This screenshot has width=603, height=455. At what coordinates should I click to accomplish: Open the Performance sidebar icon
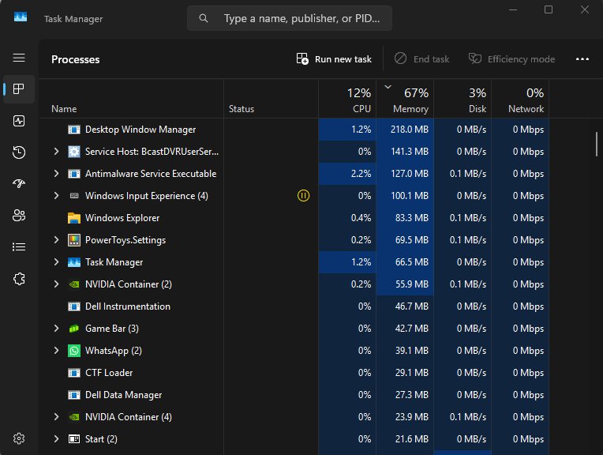pos(19,121)
